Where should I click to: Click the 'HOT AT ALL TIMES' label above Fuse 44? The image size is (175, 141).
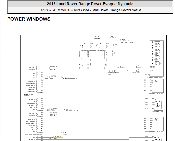pos(97,37)
